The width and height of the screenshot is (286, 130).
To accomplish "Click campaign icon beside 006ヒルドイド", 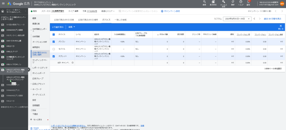I will [x=3, y=51].
